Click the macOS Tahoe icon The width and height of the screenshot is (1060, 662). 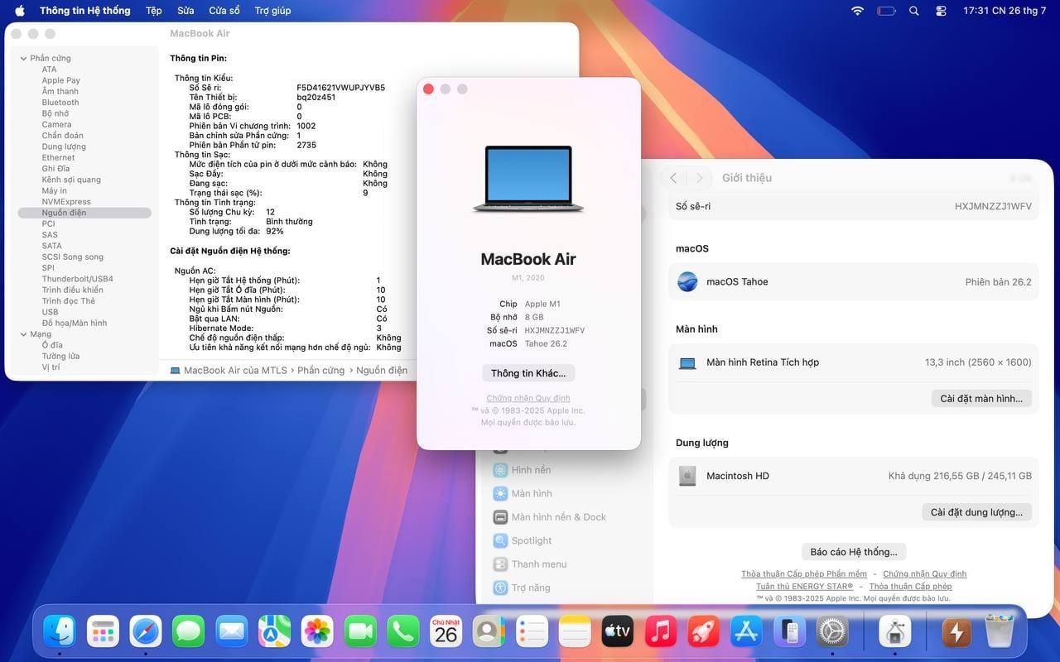pyautogui.click(x=687, y=281)
